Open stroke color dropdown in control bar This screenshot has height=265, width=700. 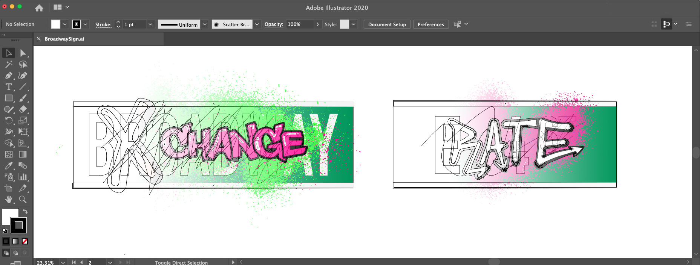tap(86, 24)
